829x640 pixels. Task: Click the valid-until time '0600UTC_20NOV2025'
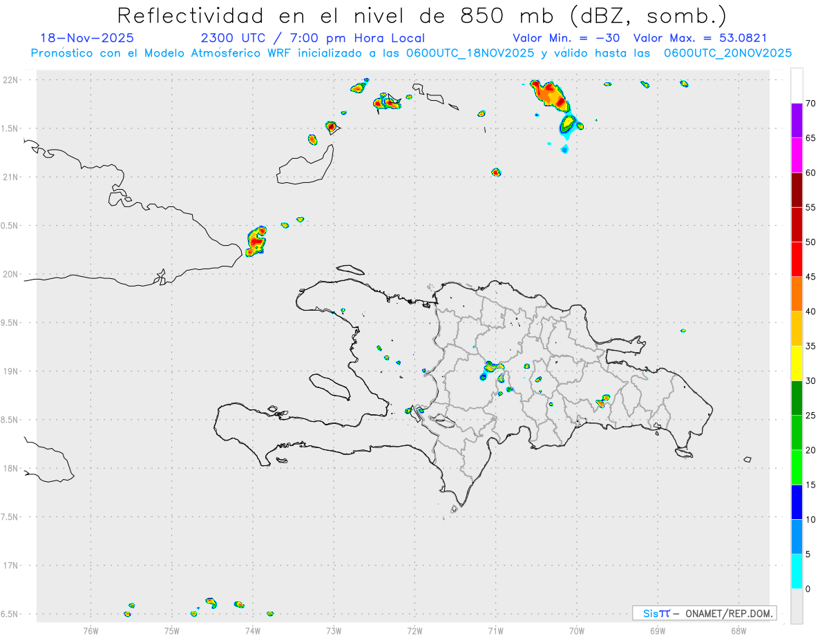click(x=727, y=53)
